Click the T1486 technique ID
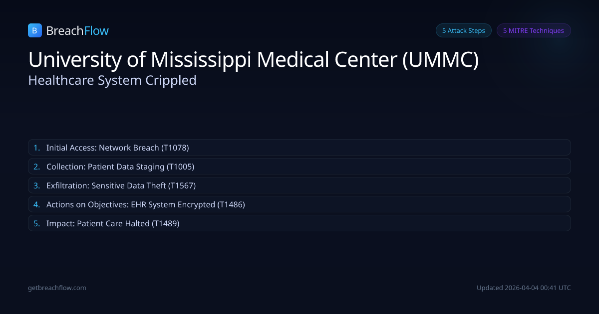Screen dimensions: 599x314 pos(231,204)
